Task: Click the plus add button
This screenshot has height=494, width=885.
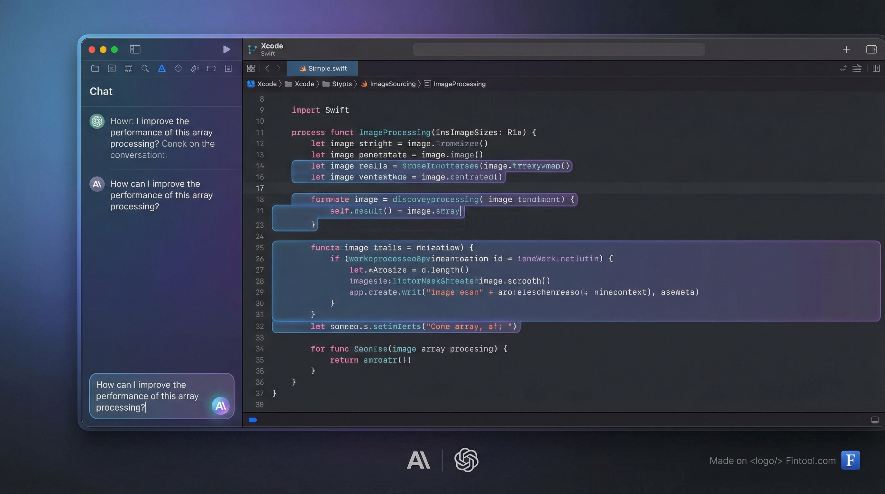Action: tap(846, 50)
